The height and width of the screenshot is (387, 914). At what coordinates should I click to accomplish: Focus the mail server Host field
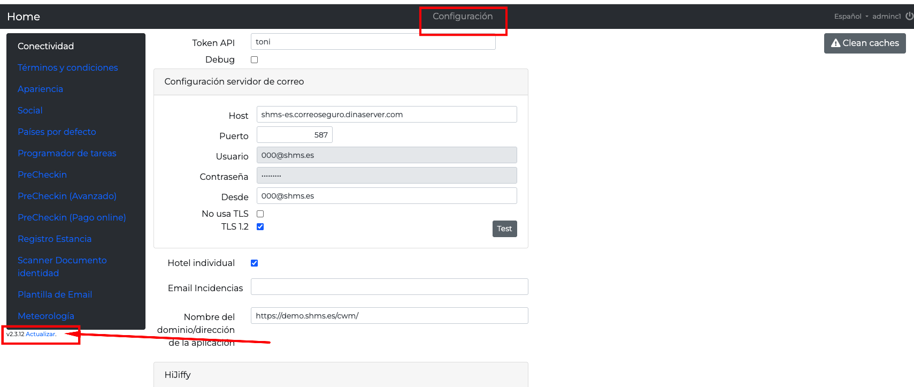pos(386,115)
